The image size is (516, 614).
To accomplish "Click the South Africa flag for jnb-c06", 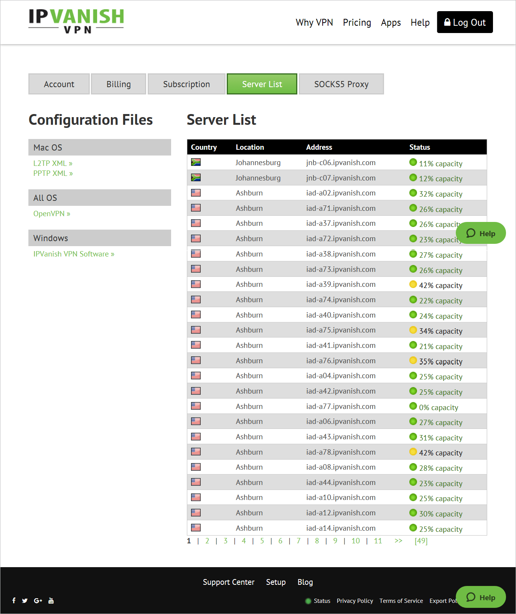I will [x=196, y=162].
